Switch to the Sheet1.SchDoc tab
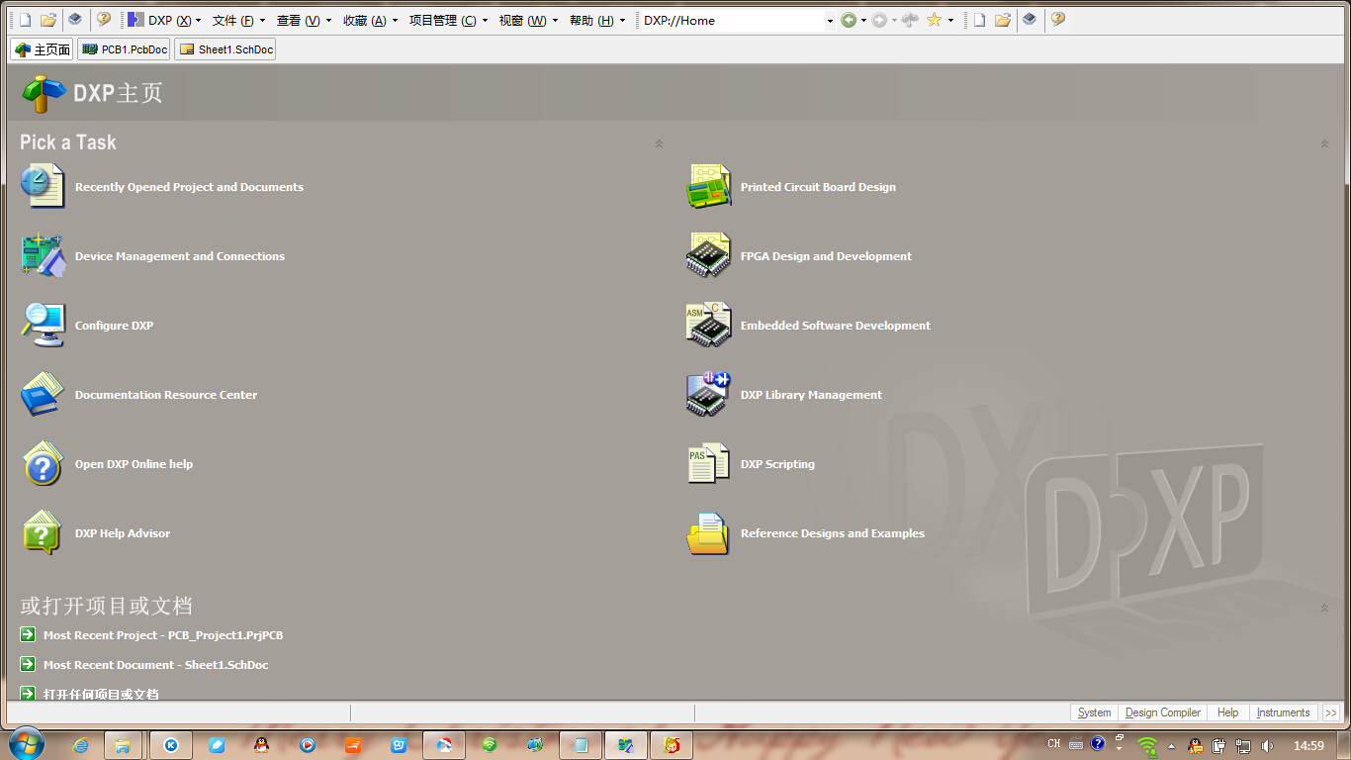The image size is (1351, 760). 225,49
